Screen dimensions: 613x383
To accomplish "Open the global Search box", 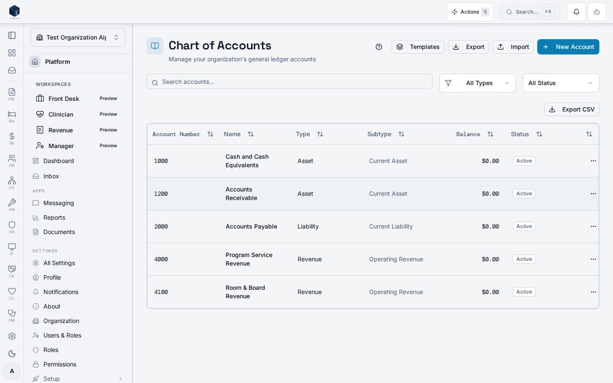I will tap(530, 12).
